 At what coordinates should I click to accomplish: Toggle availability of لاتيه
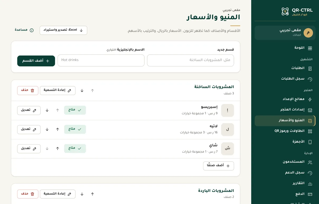(x=75, y=129)
